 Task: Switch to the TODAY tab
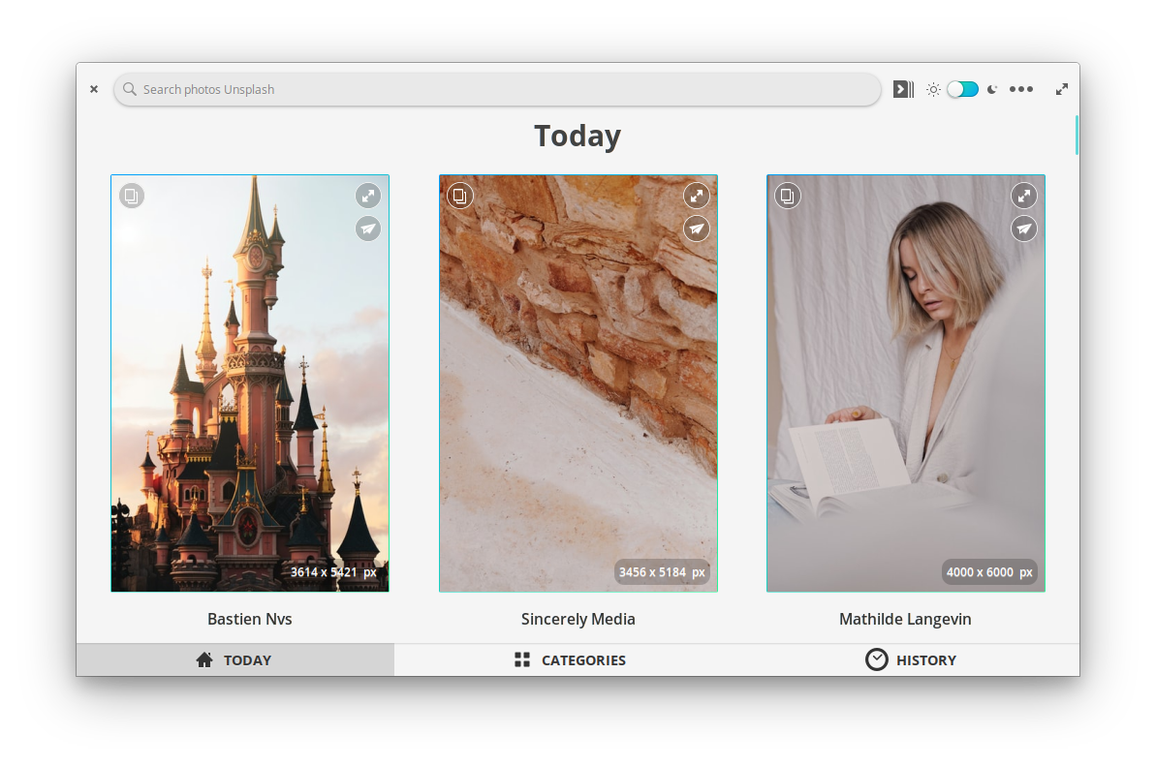tap(235, 659)
